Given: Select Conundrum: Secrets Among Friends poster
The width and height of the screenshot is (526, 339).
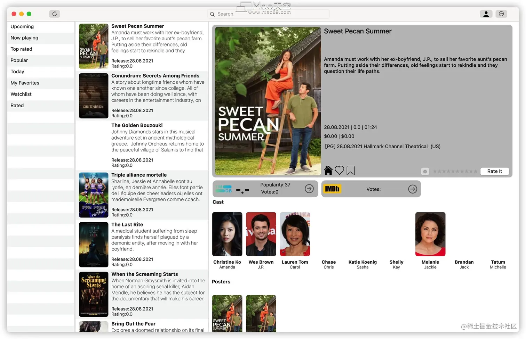Looking at the screenshot, I should pyautogui.click(x=94, y=96).
